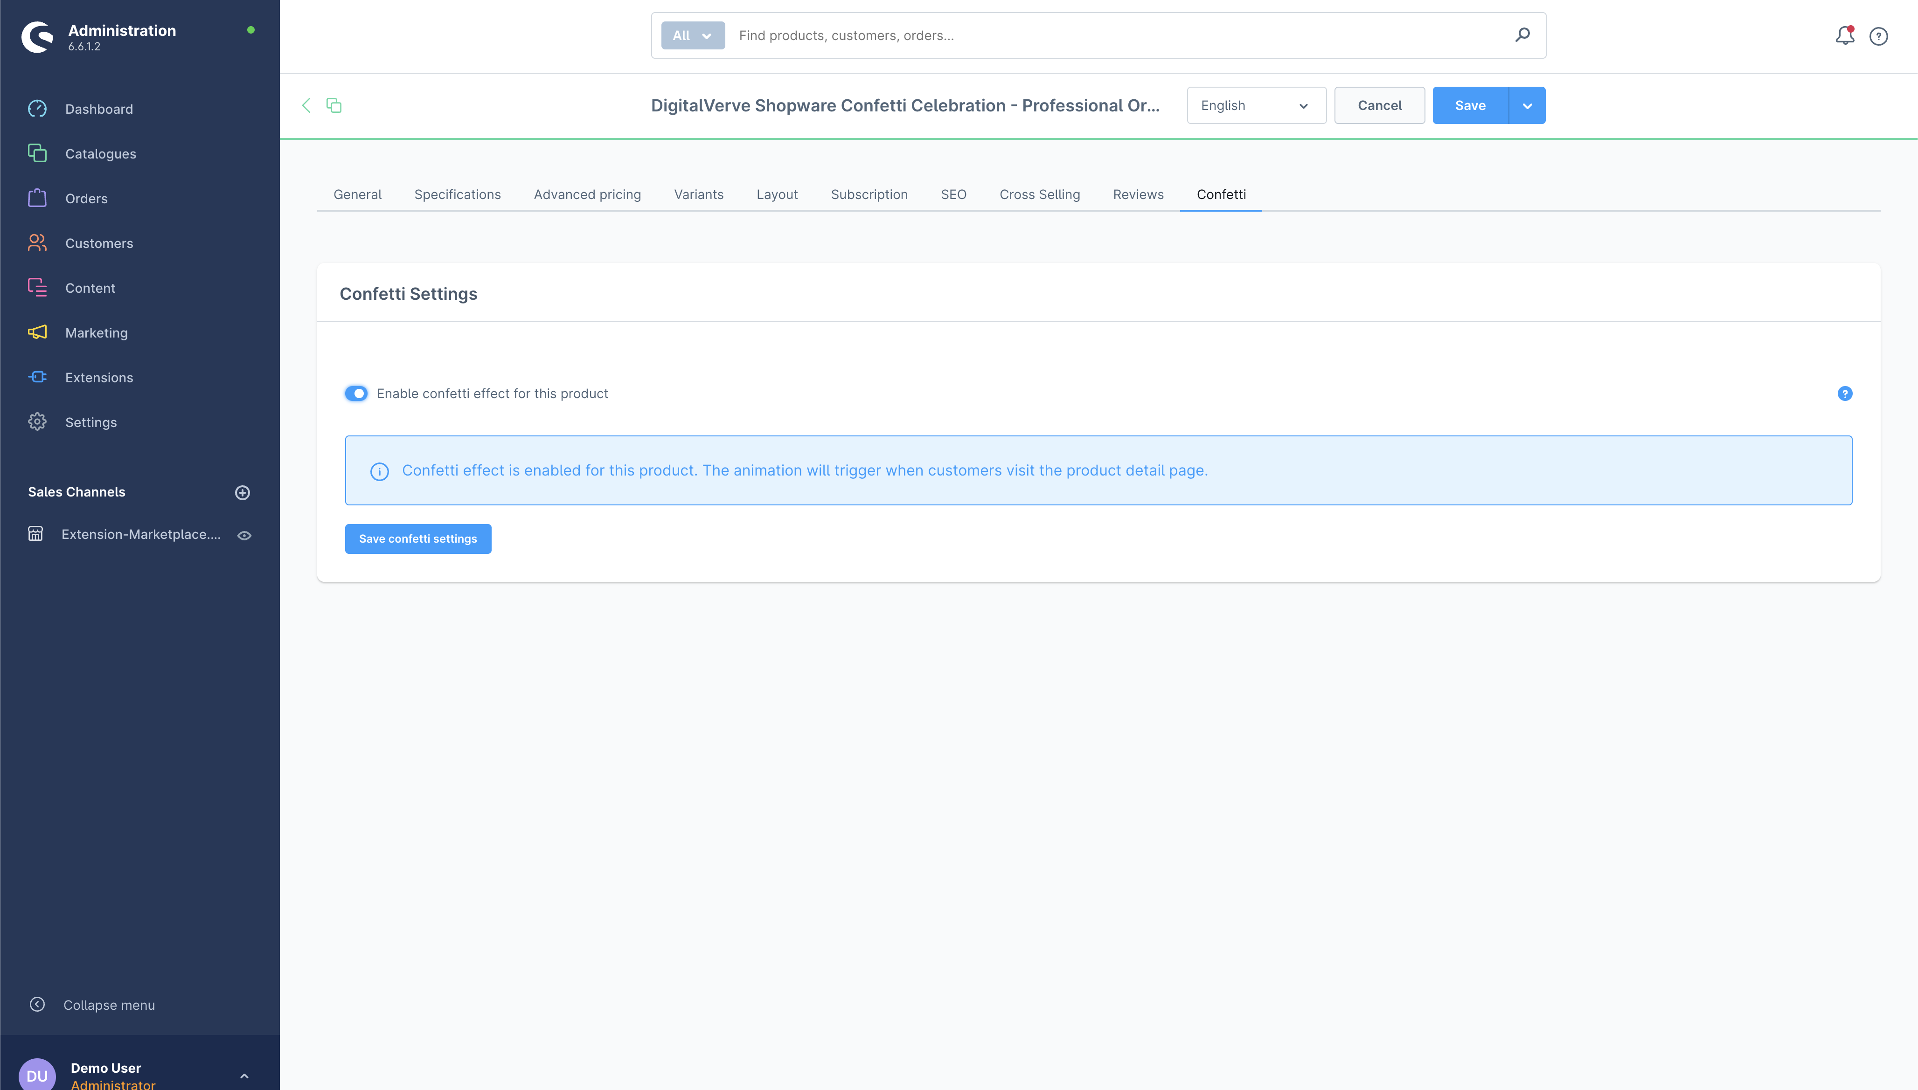
Task: Open the notifications bell
Action: tap(1844, 35)
